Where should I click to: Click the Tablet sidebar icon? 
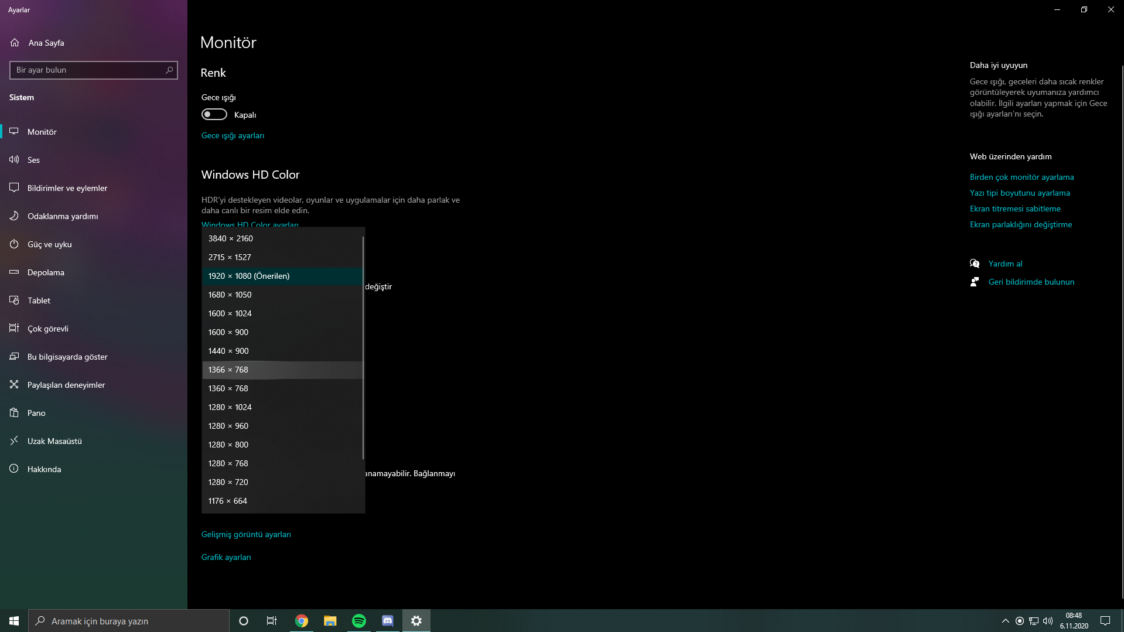click(x=14, y=300)
